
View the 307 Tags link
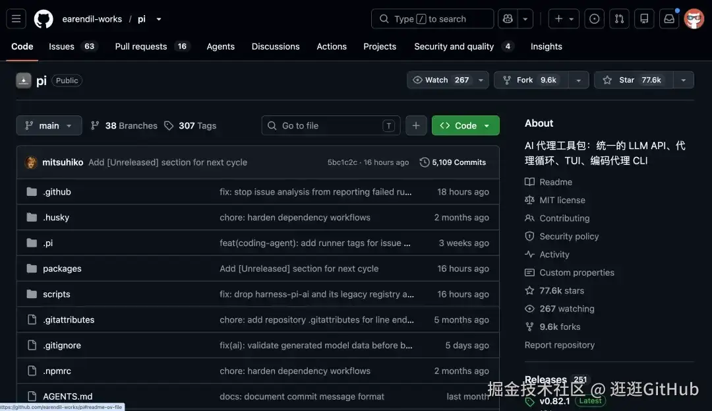click(x=191, y=125)
